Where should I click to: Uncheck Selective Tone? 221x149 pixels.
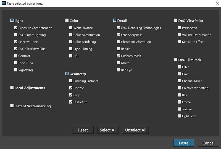pos(16,42)
